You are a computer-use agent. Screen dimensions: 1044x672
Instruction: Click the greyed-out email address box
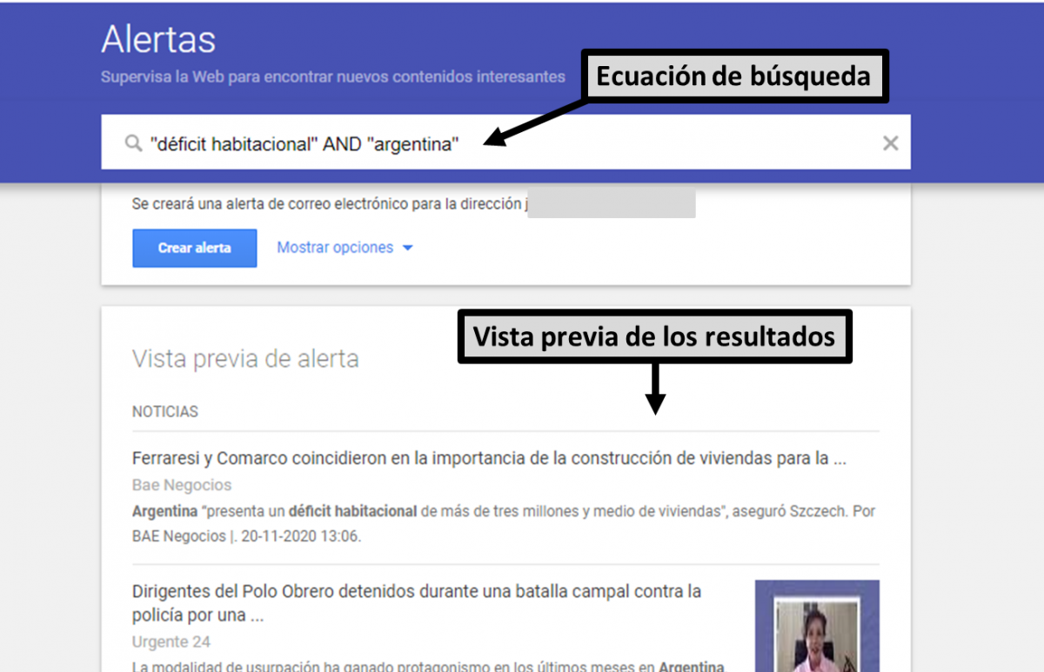click(611, 204)
